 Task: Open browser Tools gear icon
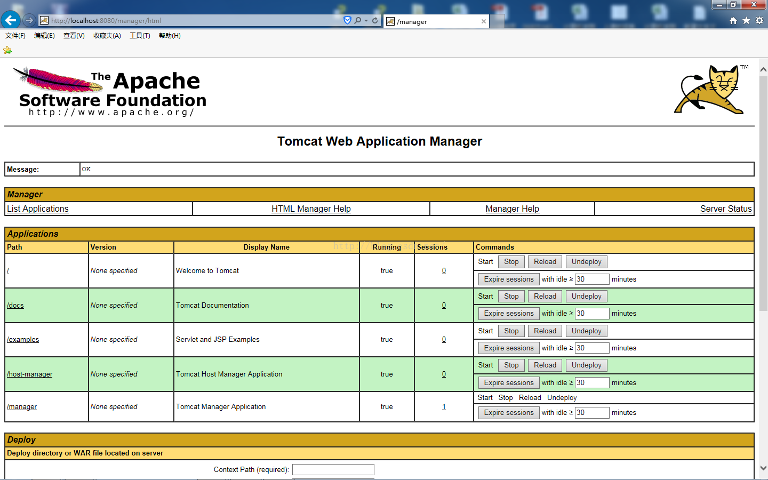(759, 20)
